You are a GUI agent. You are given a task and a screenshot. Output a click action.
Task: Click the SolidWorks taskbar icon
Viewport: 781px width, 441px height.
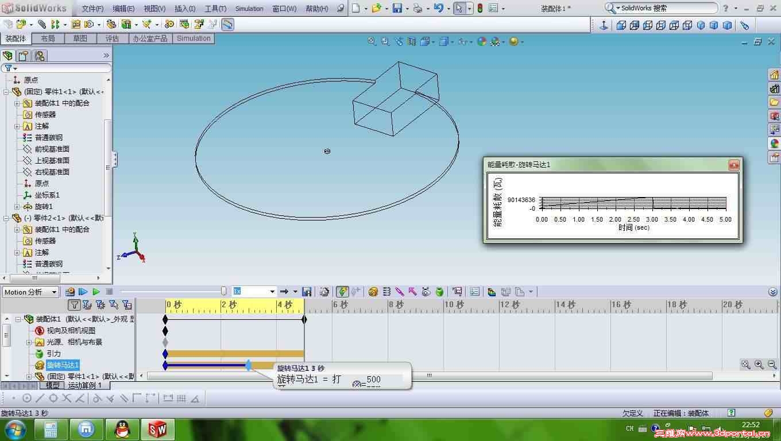click(x=157, y=429)
